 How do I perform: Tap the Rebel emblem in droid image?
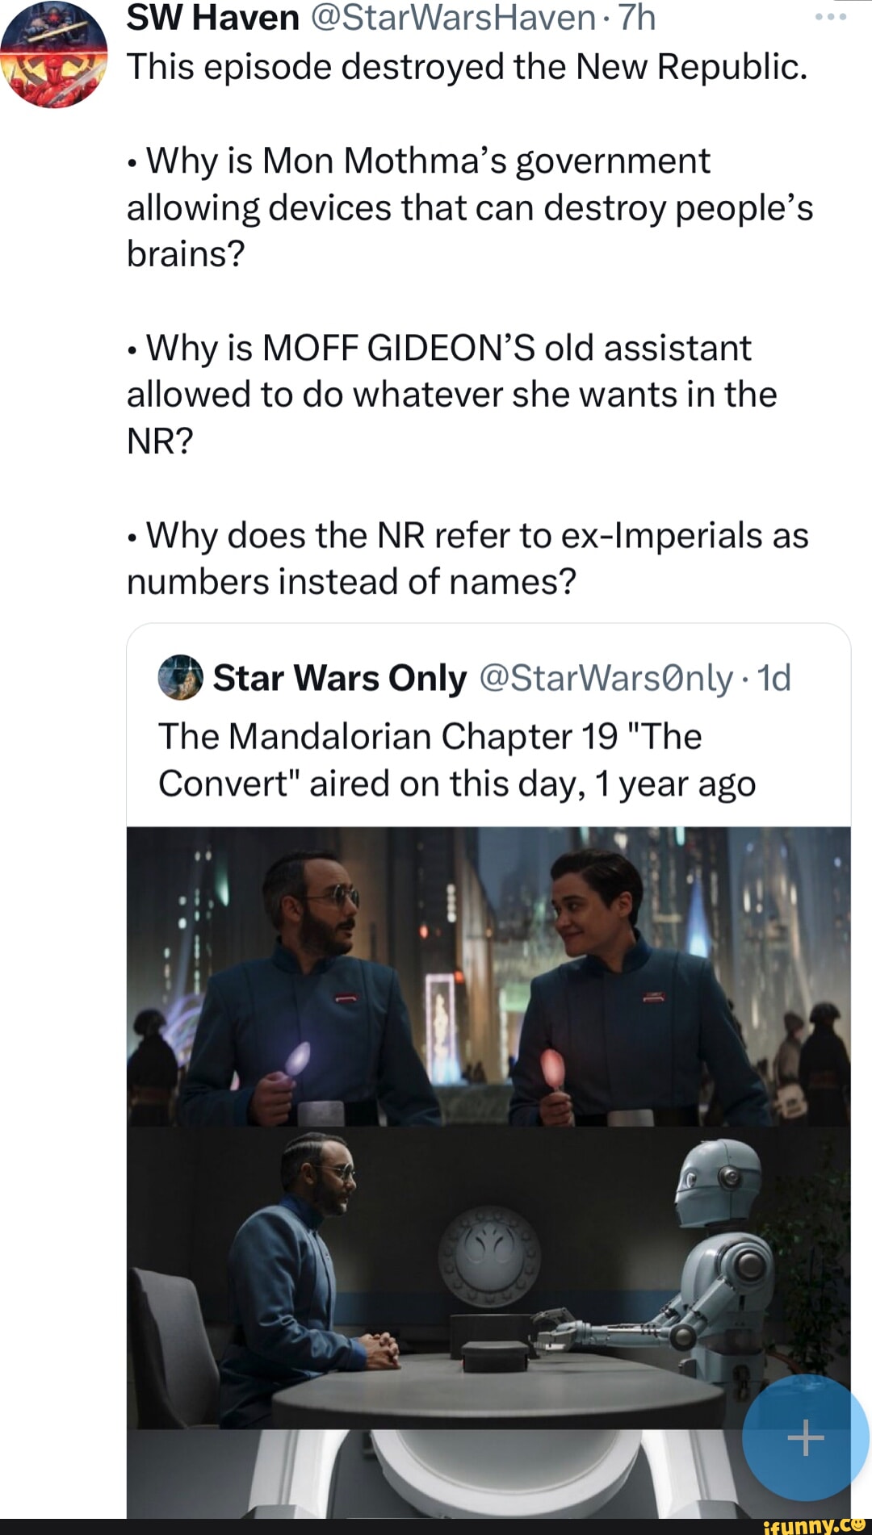[489, 1255]
